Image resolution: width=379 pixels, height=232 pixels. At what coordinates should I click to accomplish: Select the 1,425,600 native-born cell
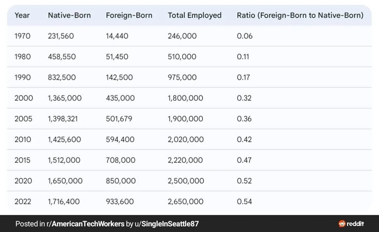pos(64,139)
